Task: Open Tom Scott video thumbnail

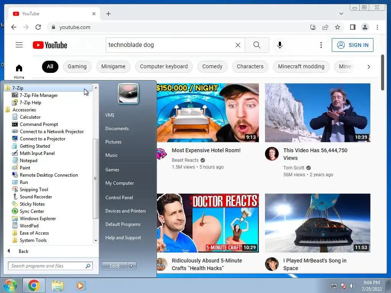Action: (317, 113)
